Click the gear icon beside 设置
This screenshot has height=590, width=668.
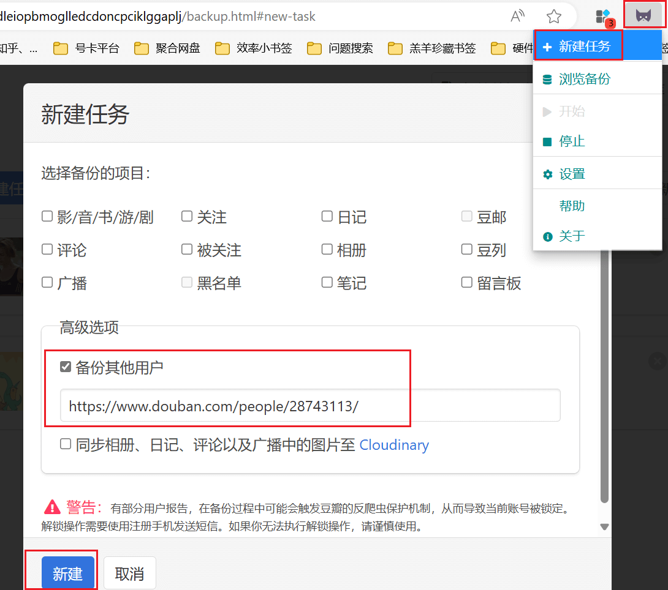click(547, 173)
